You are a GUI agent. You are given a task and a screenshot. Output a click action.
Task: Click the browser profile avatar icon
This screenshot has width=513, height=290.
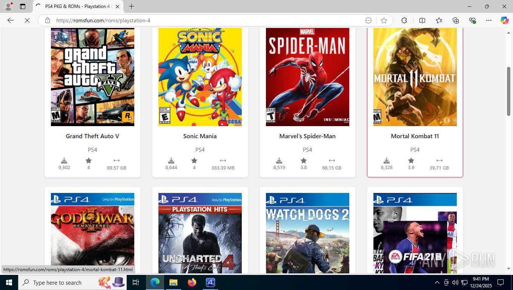(x=8, y=6)
